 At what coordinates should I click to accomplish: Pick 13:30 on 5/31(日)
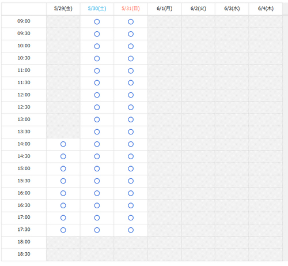[131, 132]
